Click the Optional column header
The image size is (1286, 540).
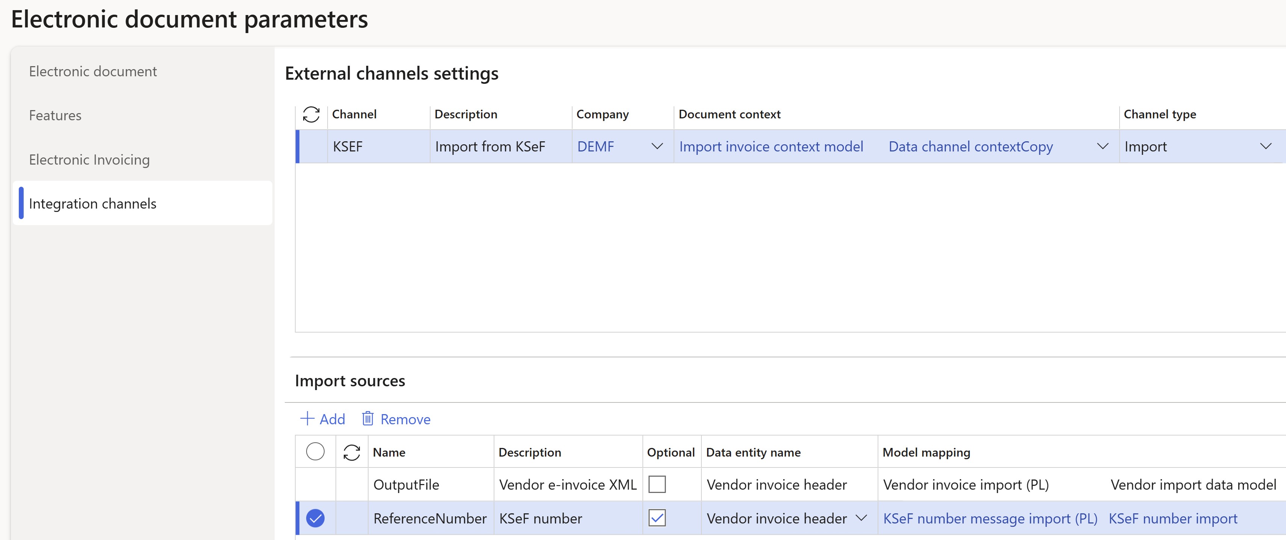[x=671, y=452]
